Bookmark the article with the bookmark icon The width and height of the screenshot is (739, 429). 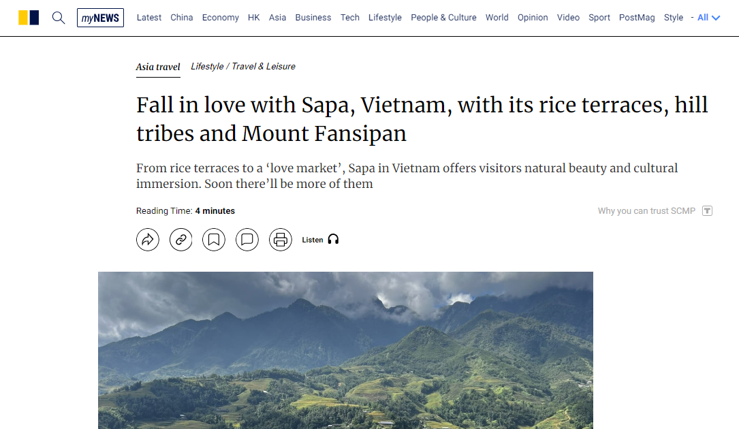pyautogui.click(x=214, y=239)
